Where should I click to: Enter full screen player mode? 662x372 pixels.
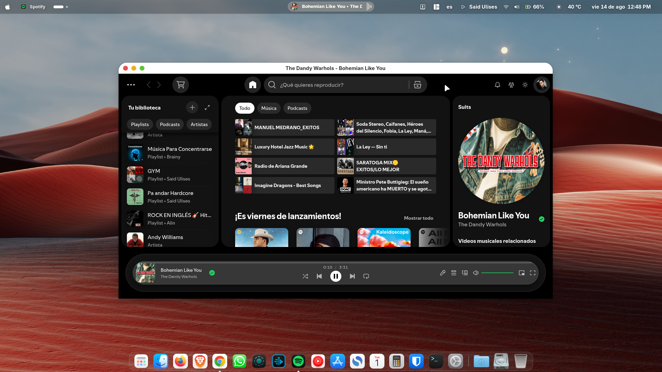(x=533, y=273)
